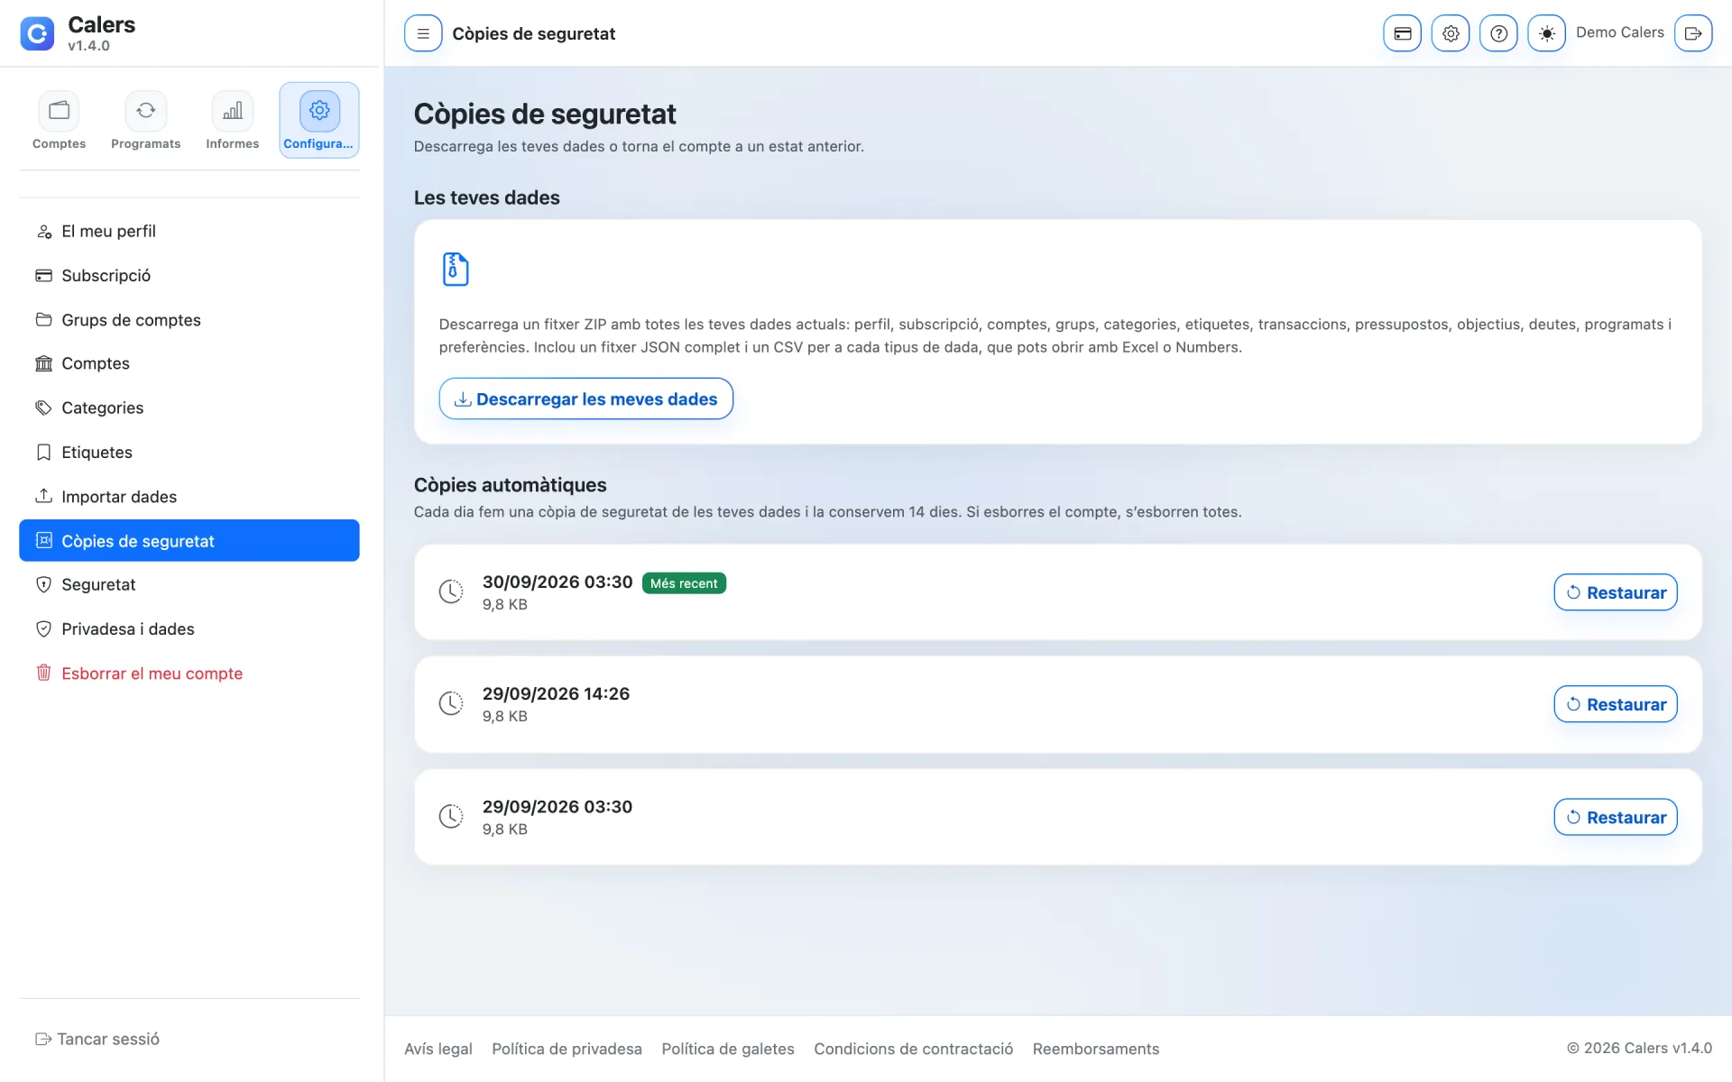The height and width of the screenshot is (1082, 1732).
Task: Open Política de galetes link
Action: (x=728, y=1049)
